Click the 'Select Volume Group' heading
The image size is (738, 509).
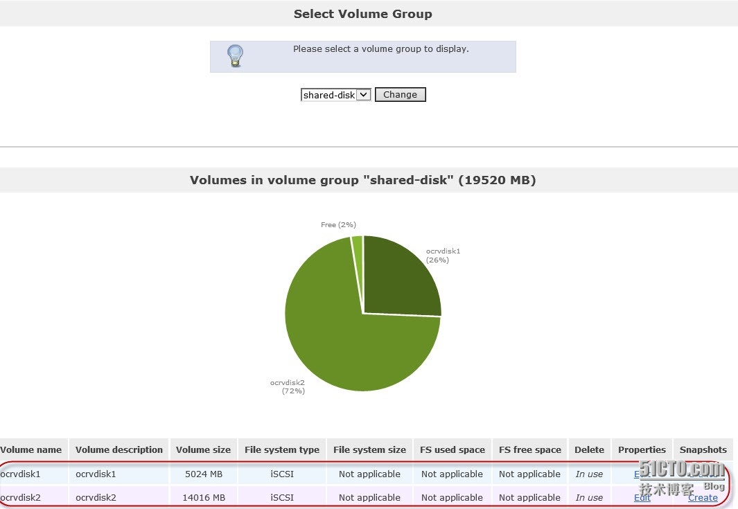[x=363, y=14]
